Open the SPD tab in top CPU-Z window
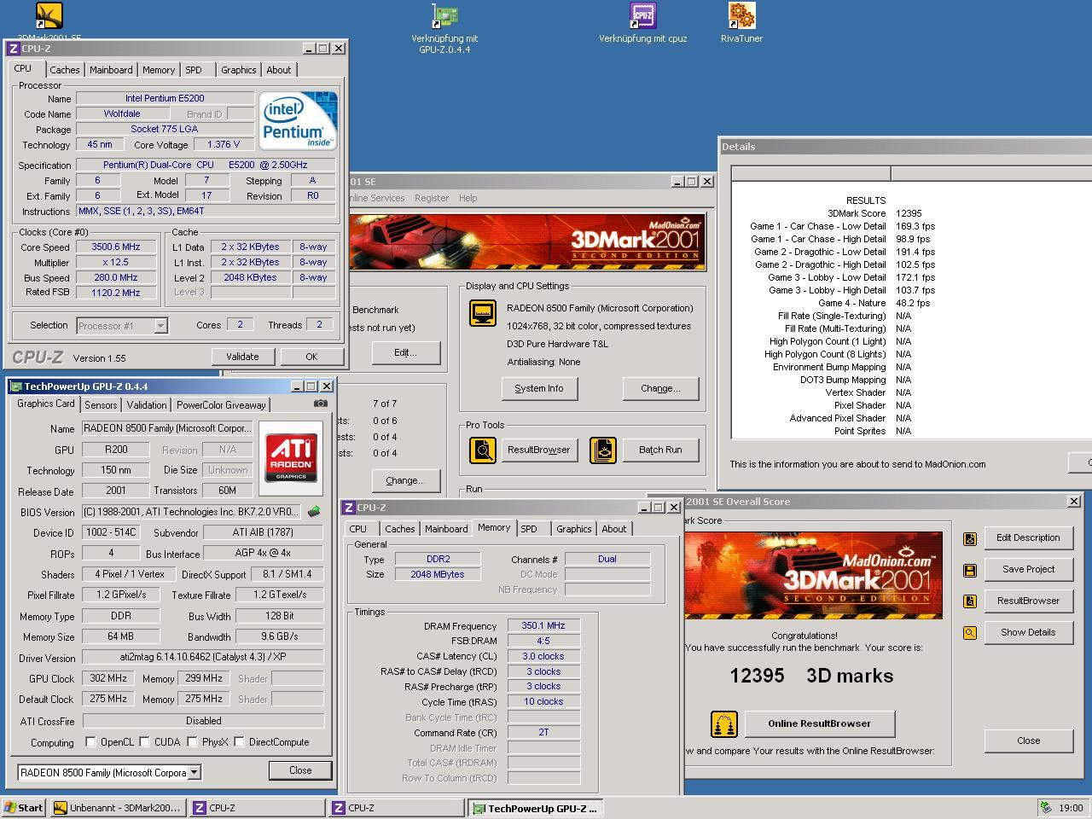 point(194,70)
